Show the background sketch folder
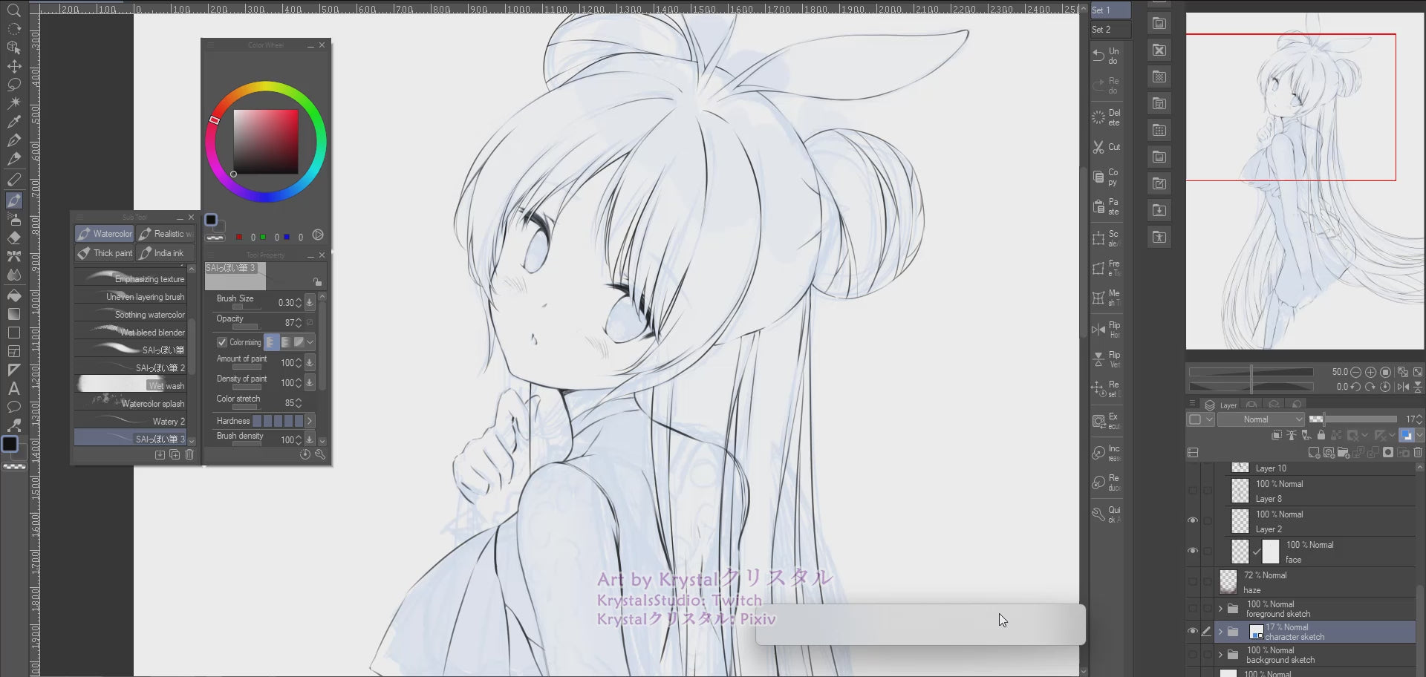 1193,655
